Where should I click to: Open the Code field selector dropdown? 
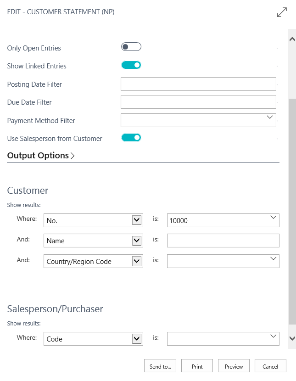click(136, 339)
